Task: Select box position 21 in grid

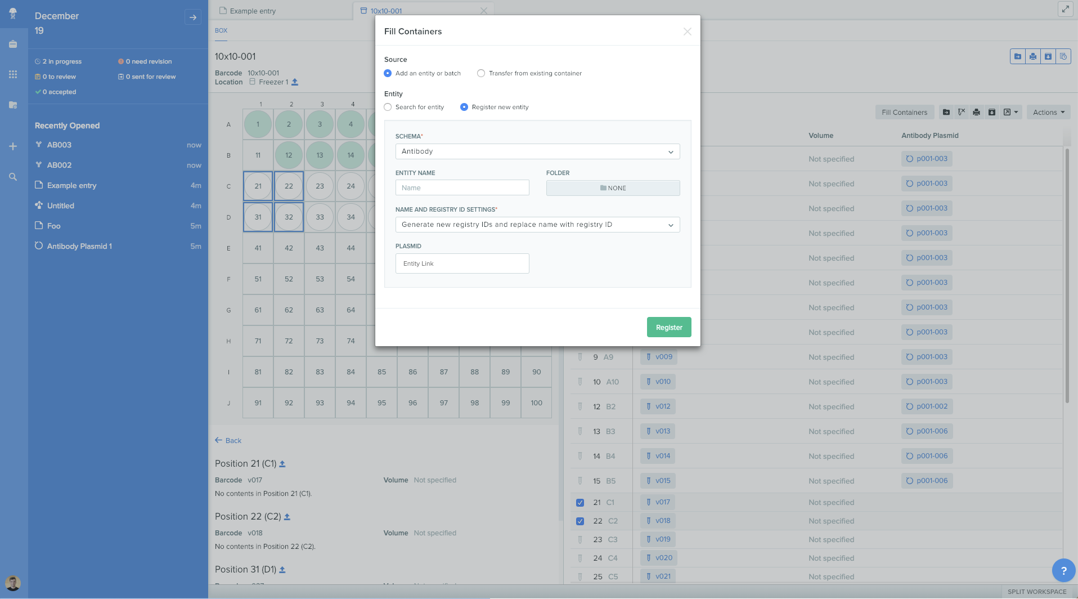Action: 258,186
